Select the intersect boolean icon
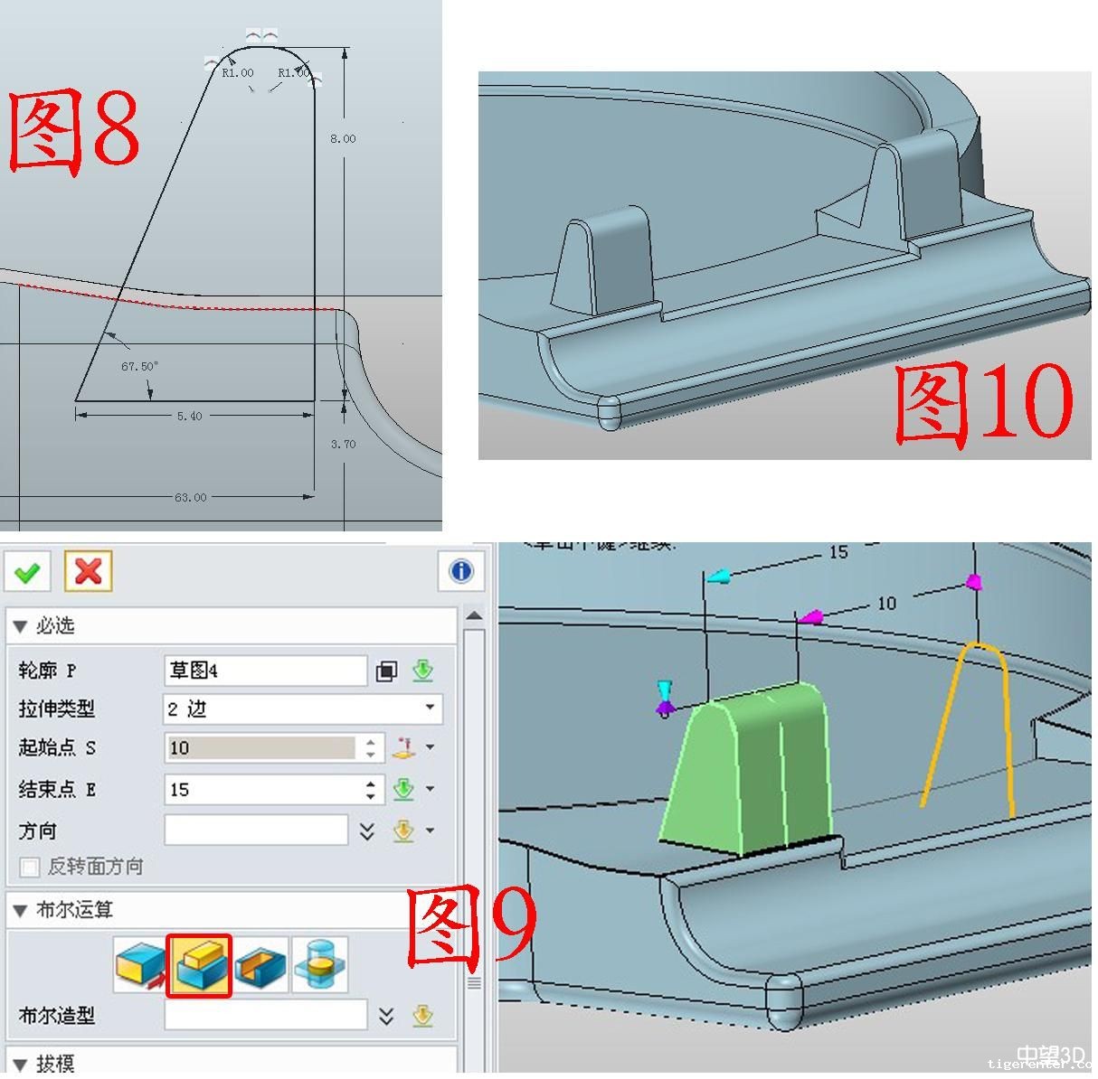Screen dimensions: 1098x1079 point(320,966)
